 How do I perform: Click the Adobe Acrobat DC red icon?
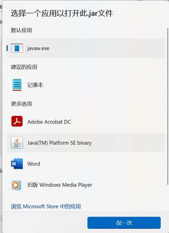pos(17,121)
